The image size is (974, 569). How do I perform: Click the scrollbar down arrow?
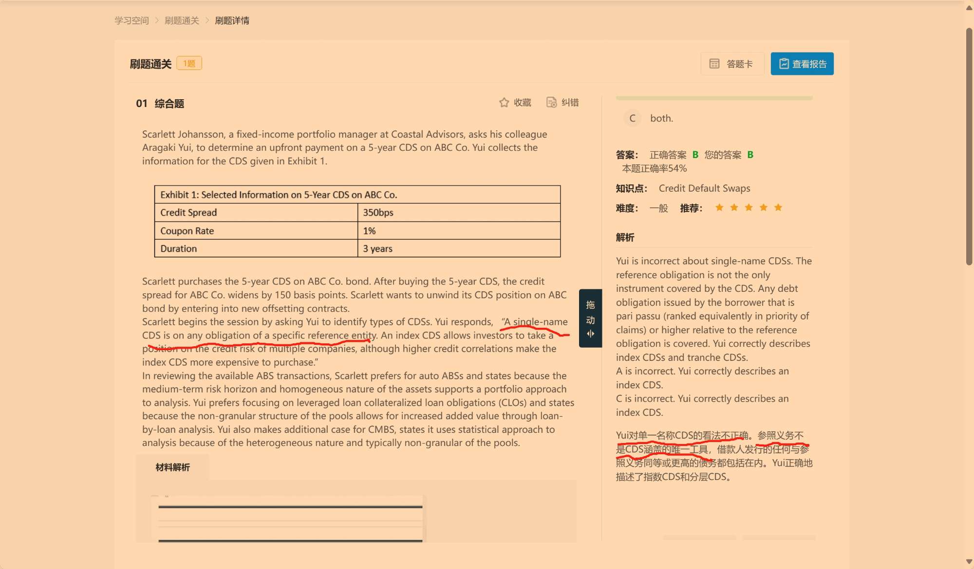click(x=969, y=562)
